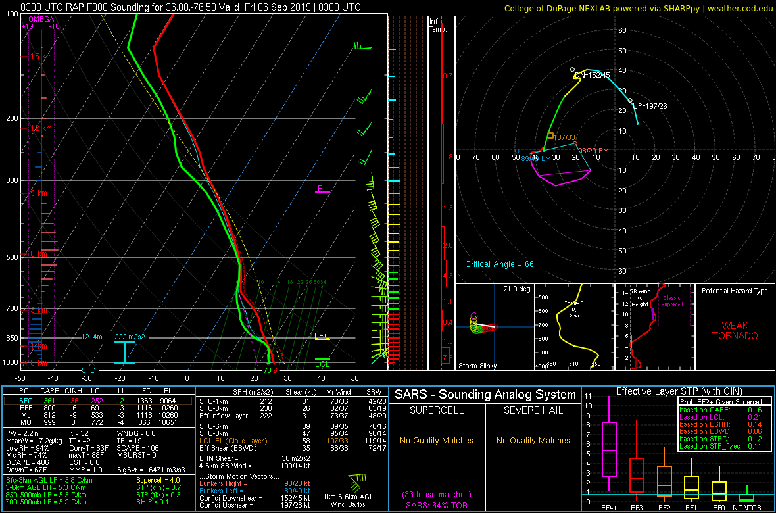Click the yellow LFC level marker
Image resolution: width=776 pixels, height=513 pixels.
coord(322,337)
